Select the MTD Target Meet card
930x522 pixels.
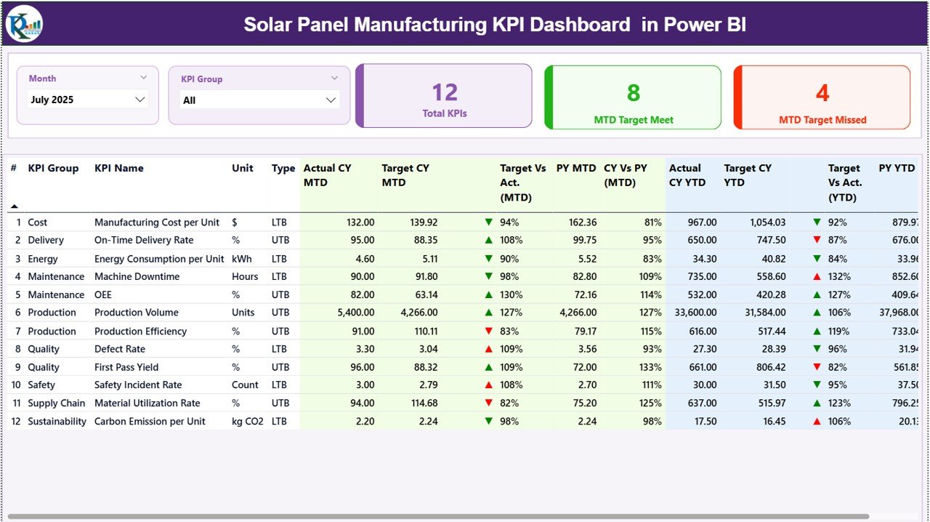pos(632,97)
